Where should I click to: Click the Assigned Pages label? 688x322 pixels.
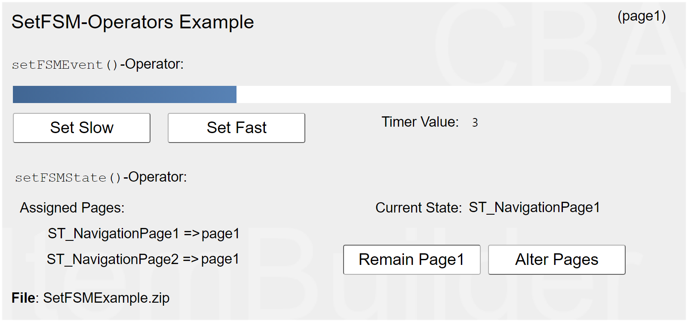point(72,208)
